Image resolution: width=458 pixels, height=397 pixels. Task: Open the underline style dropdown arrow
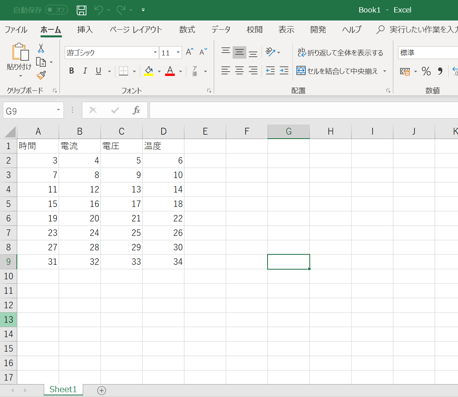pyautogui.click(x=110, y=71)
